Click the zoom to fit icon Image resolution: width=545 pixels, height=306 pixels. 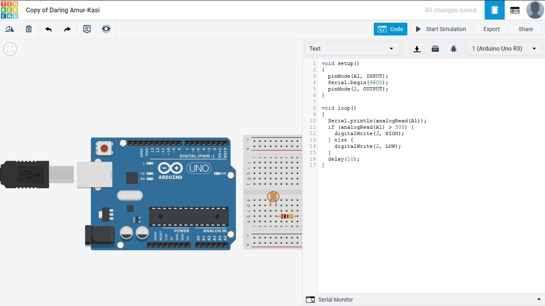pyautogui.click(x=10, y=49)
